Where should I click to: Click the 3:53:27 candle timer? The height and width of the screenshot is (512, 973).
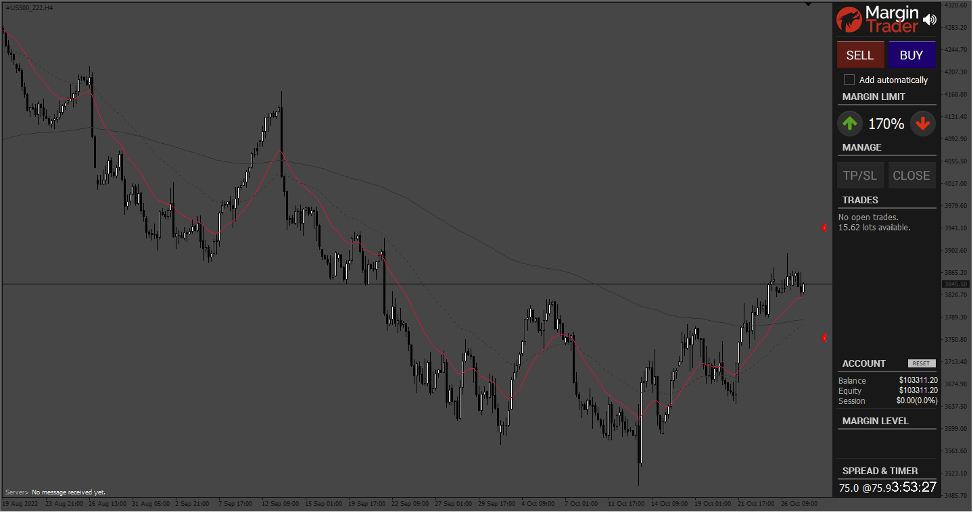tap(914, 487)
